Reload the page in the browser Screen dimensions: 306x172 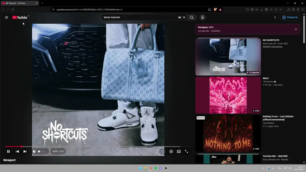[13, 10]
